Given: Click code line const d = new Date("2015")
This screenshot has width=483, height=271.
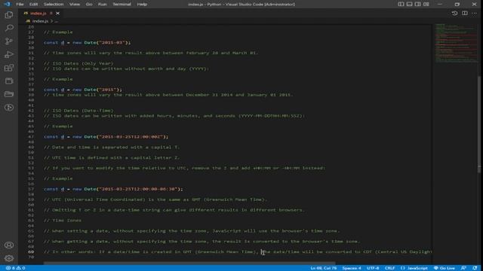Looking at the screenshot, I should [x=83, y=90].
